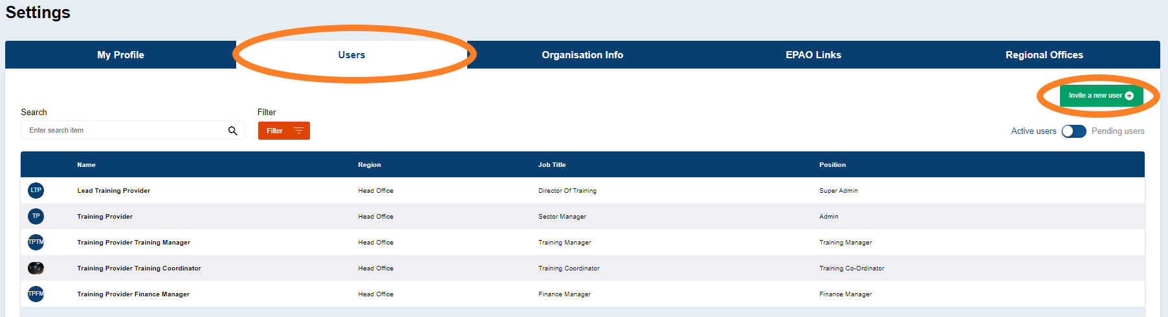Open the Lead Training Provider user
Viewport: 1168px width, 317px height.
(114, 191)
